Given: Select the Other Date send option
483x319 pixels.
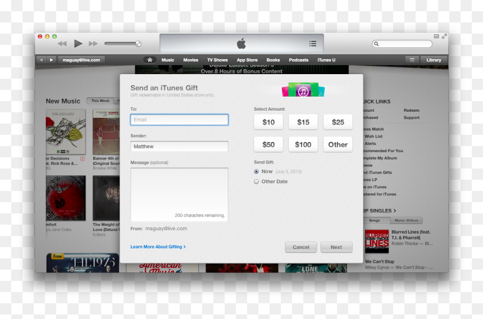Looking at the screenshot, I should tap(256, 181).
